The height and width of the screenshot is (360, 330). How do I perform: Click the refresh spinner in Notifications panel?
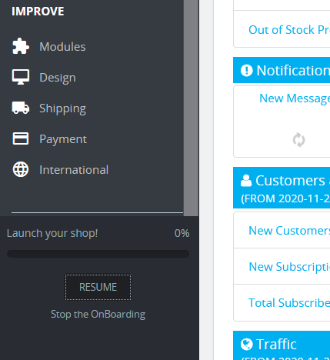298,140
